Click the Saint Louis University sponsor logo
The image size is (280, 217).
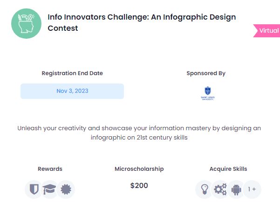pyautogui.click(x=208, y=93)
